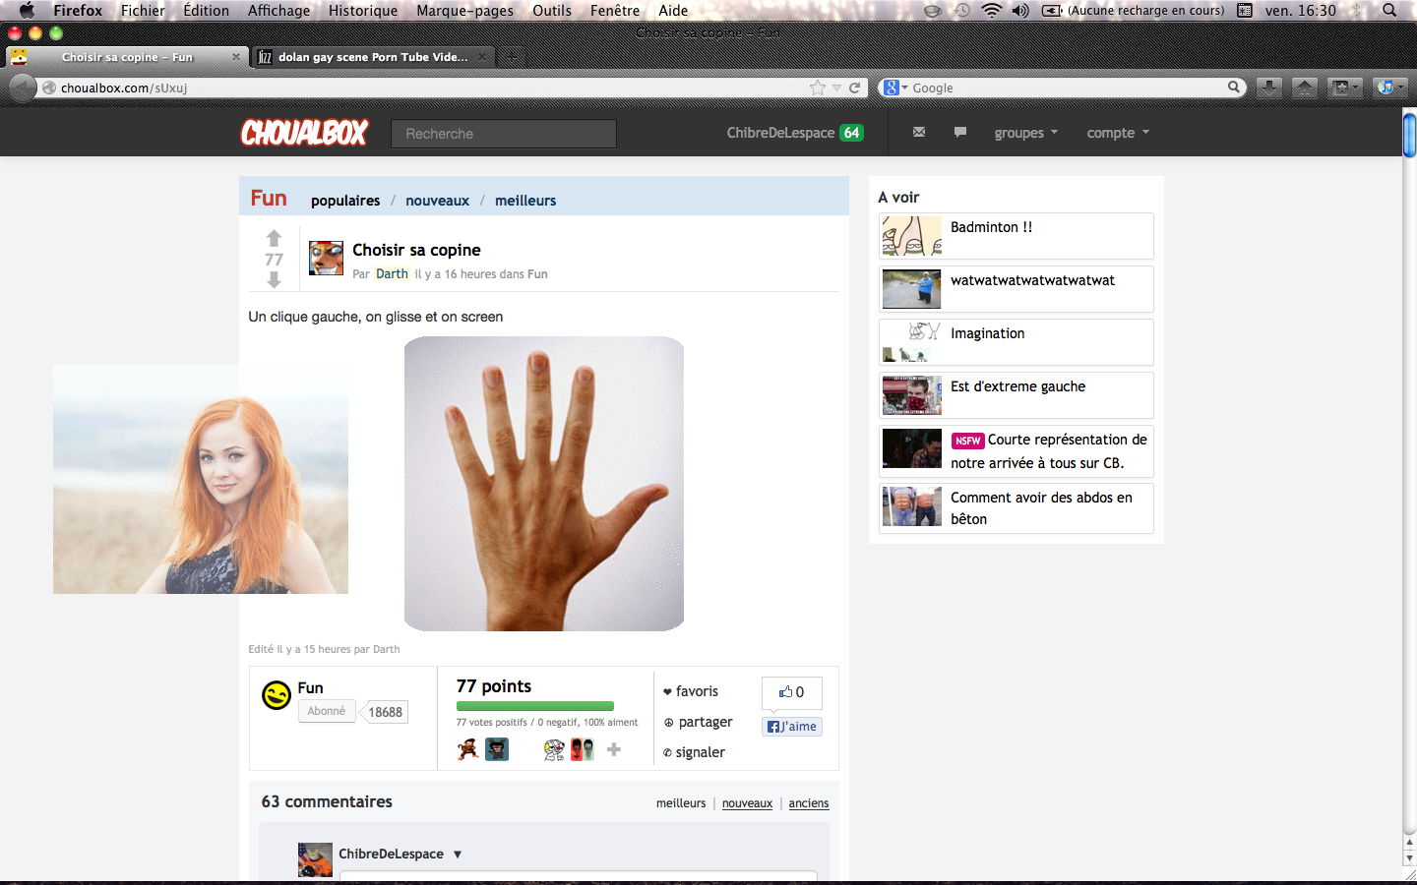The width and height of the screenshot is (1417, 885).
Task: Sort comments by anciens
Action: pyautogui.click(x=808, y=803)
